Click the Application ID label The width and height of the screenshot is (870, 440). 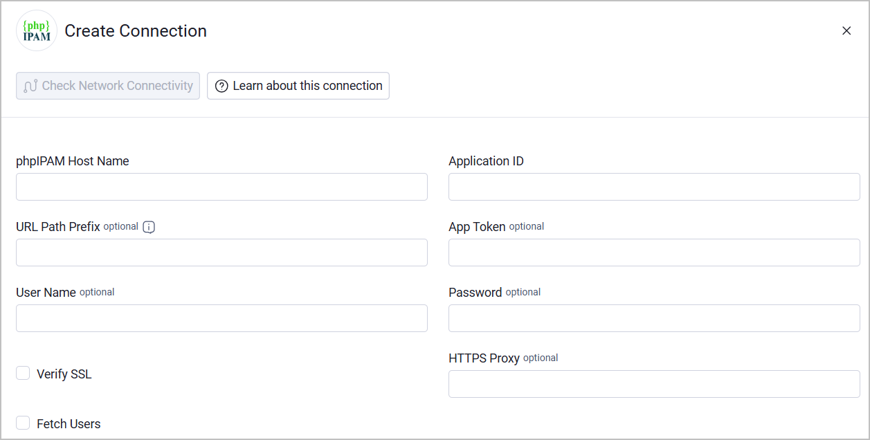pyautogui.click(x=486, y=161)
